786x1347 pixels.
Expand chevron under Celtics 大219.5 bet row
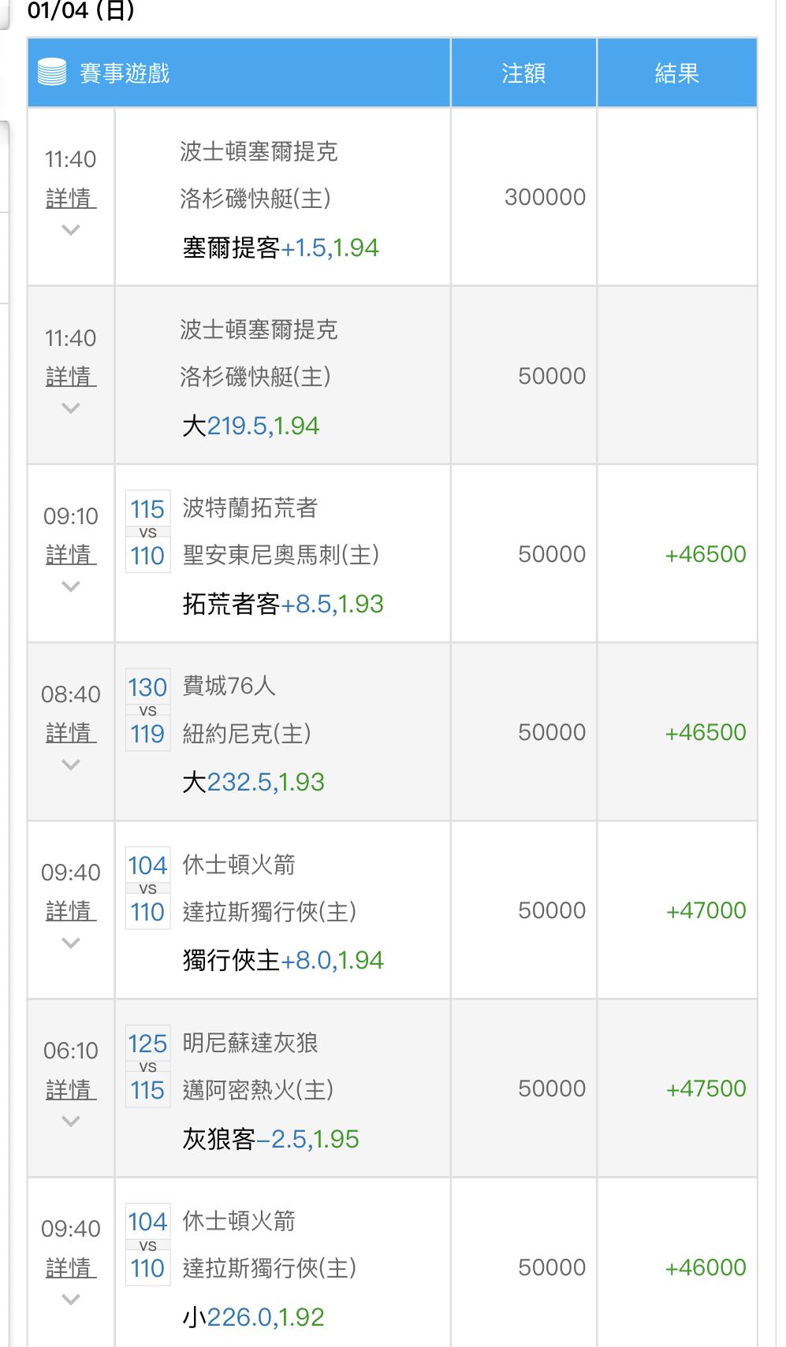[71, 408]
